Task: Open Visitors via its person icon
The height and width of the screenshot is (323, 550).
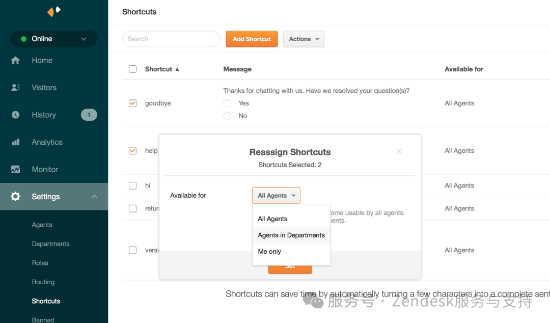Action: 16,88
